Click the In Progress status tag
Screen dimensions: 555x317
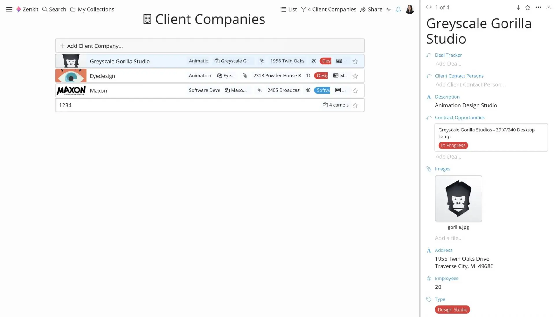click(453, 145)
